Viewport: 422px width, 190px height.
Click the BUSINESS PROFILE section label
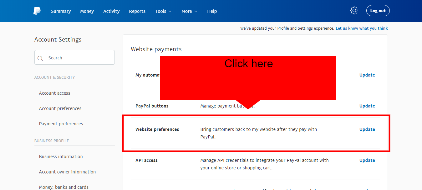click(x=52, y=141)
